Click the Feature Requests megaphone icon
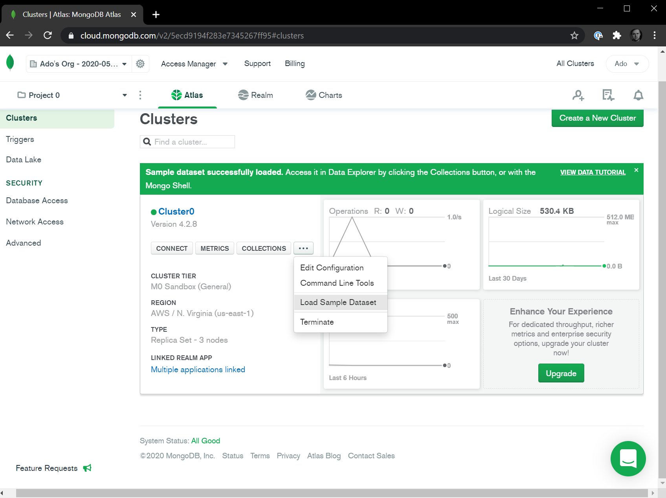The height and width of the screenshot is (498, 666). (87, 468)
